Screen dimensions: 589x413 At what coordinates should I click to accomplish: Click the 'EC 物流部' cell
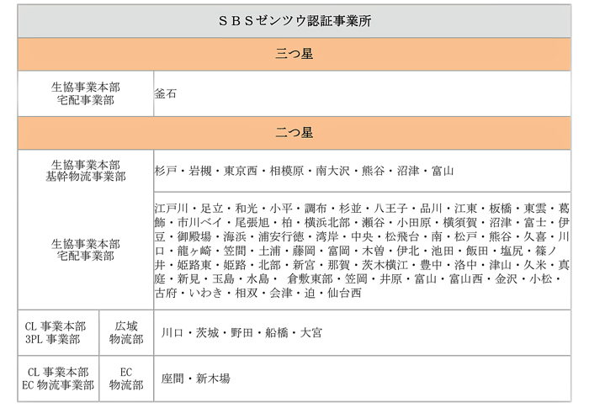[126, 379]
